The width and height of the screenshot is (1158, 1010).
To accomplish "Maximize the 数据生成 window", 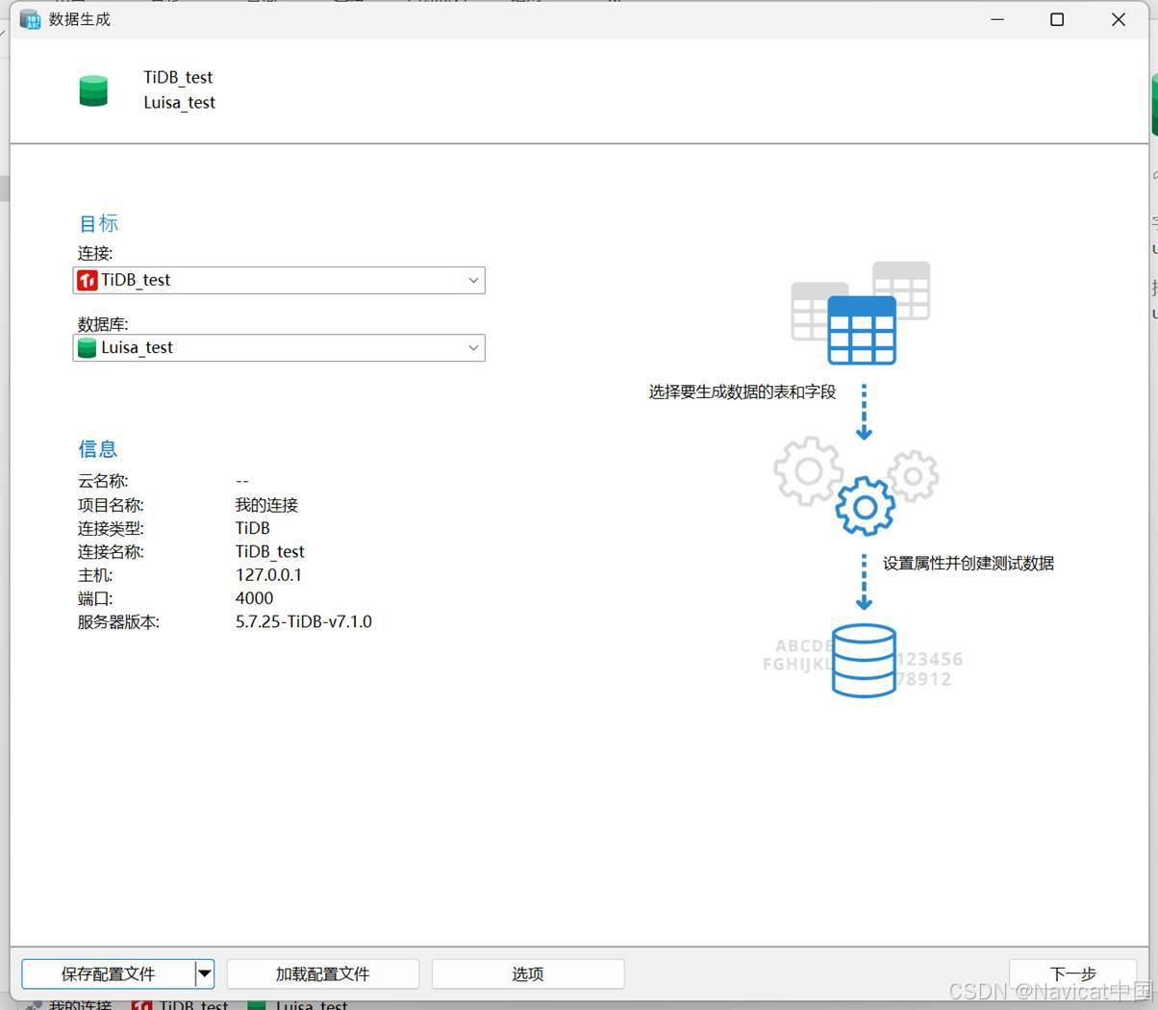I will [x=1057, y=19].
